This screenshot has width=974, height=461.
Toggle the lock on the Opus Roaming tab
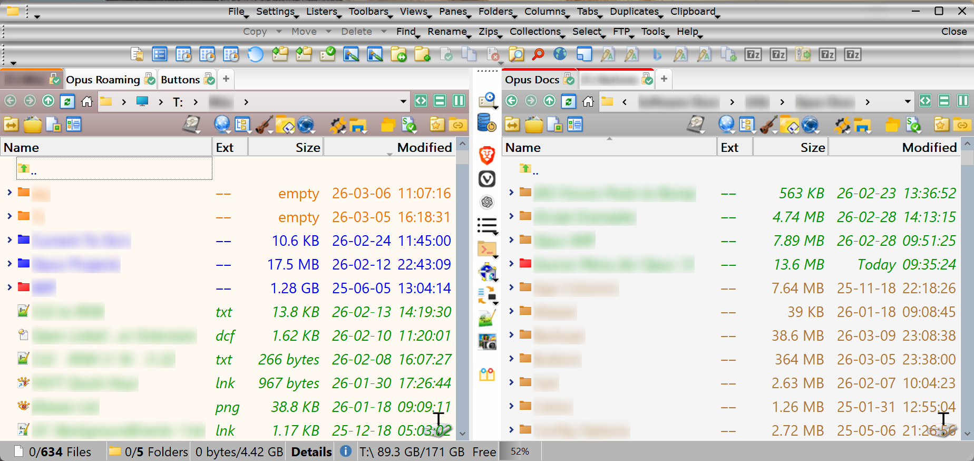[150, 80]
